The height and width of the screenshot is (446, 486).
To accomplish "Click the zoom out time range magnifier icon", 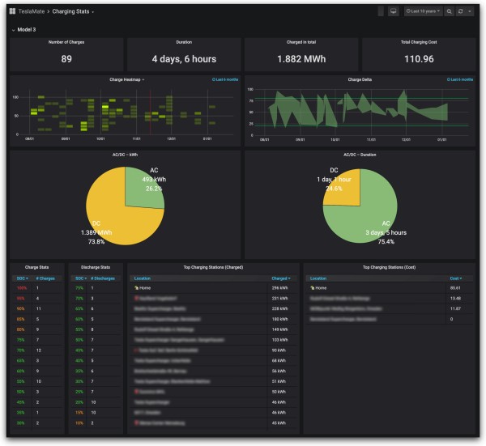I will [x=449, y=11].
